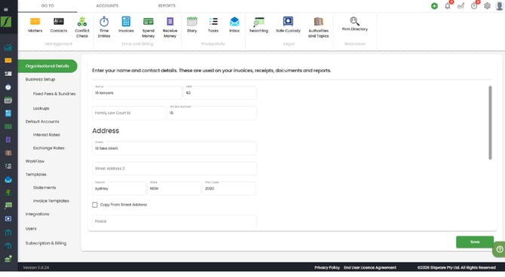This screenshot has height=277, width=505.
Task: Open Searching from the ribbon
Action: click(259, 25)
